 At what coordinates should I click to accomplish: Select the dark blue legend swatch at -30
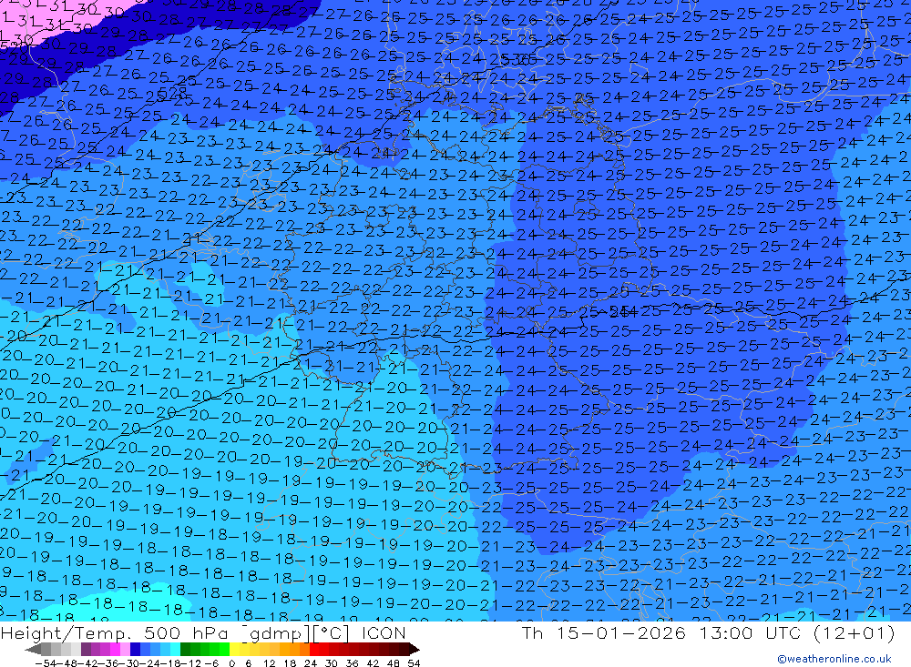click(x=135, y=650)
